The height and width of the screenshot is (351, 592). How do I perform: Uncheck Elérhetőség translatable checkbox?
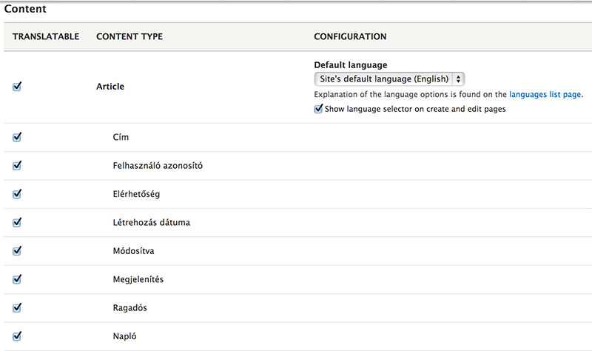coord(17,194)
